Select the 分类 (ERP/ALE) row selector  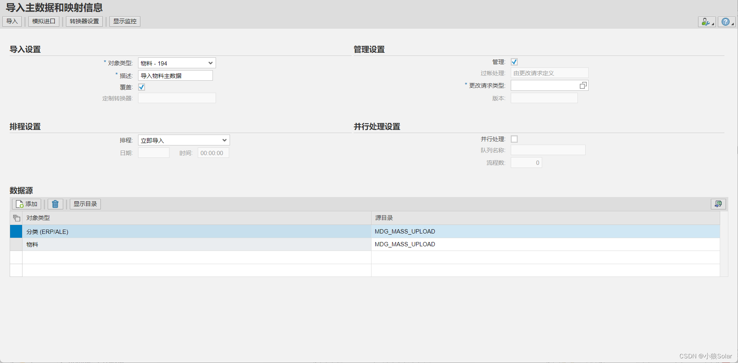(16, 232)
